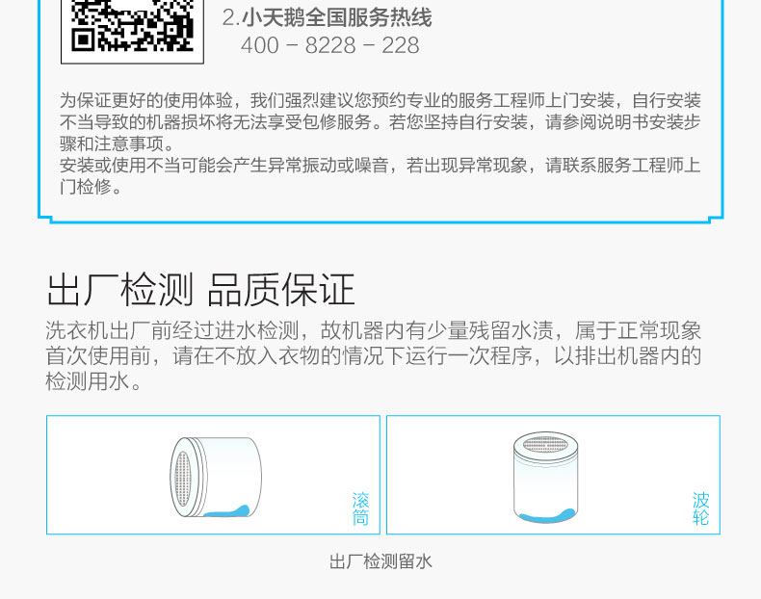Click the left 滚筒 panel box
This screenshot has height=599, width=761.
213,475
